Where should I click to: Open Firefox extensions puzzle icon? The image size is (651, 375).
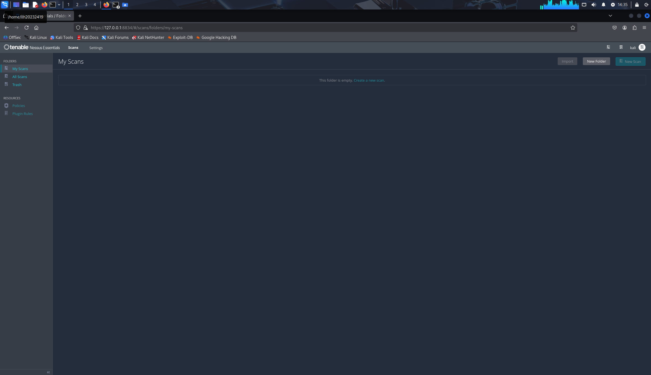tap(634, 28)
